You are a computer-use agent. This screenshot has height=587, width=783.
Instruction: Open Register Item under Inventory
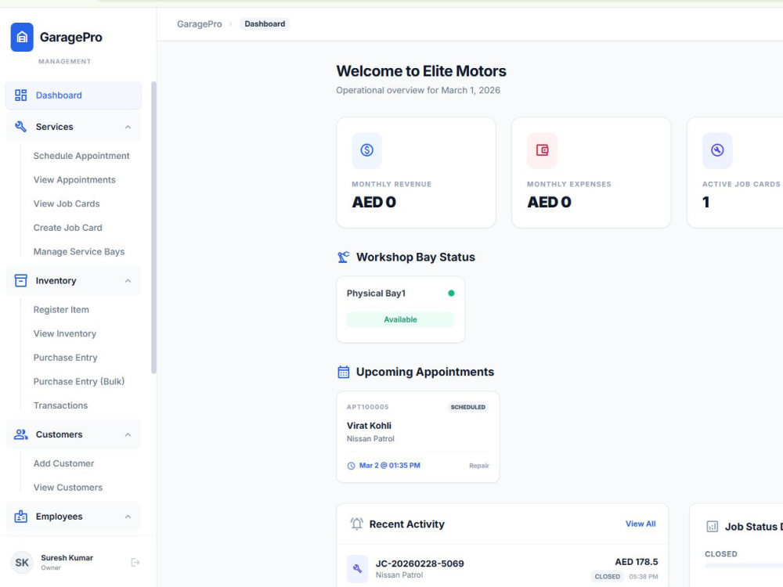click(x=61, y=309)
